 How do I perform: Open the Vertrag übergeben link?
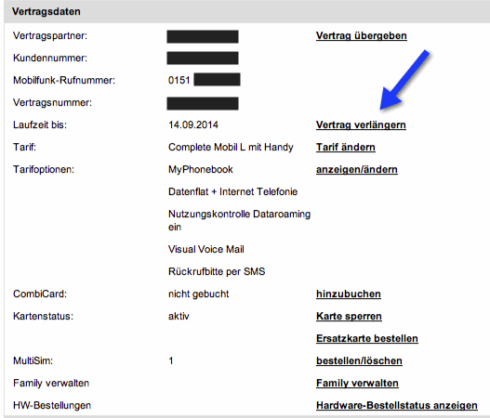coord(362,36)
